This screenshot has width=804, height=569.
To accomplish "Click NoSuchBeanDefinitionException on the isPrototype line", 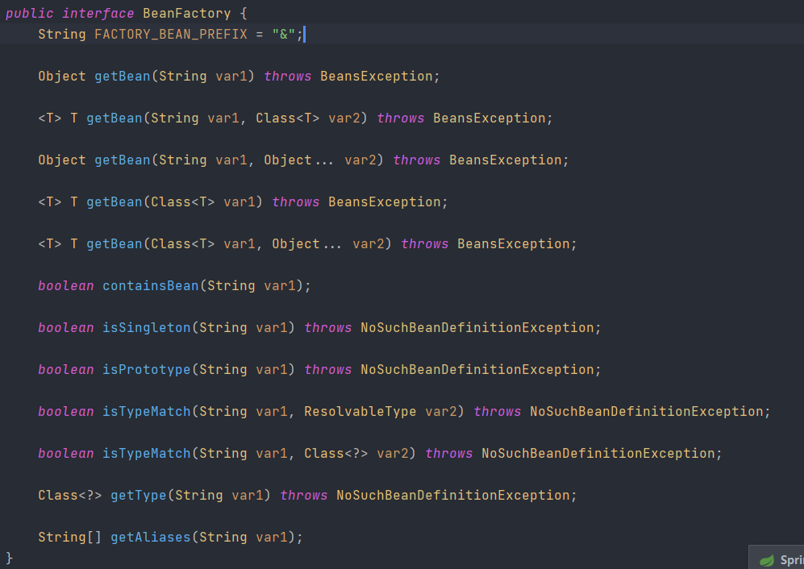I will tap(477, 370).
